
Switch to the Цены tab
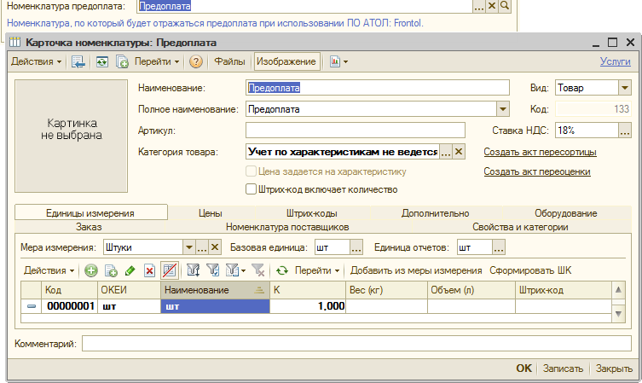210,213
